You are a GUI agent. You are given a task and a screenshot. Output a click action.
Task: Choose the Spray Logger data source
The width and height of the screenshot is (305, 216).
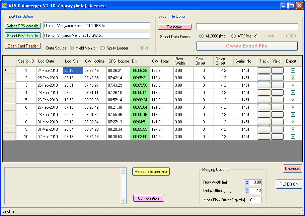point(103,48)
